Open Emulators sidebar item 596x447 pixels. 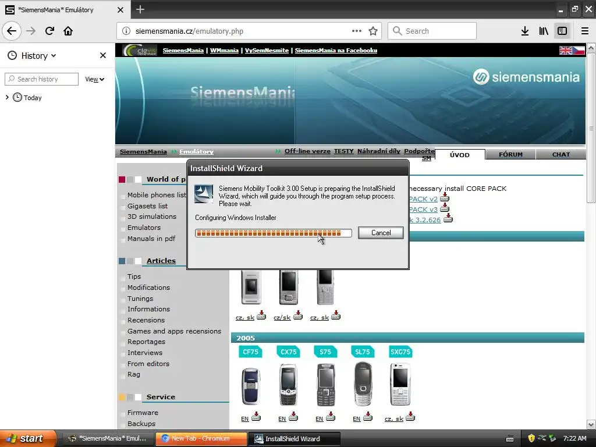click(144, 228)
